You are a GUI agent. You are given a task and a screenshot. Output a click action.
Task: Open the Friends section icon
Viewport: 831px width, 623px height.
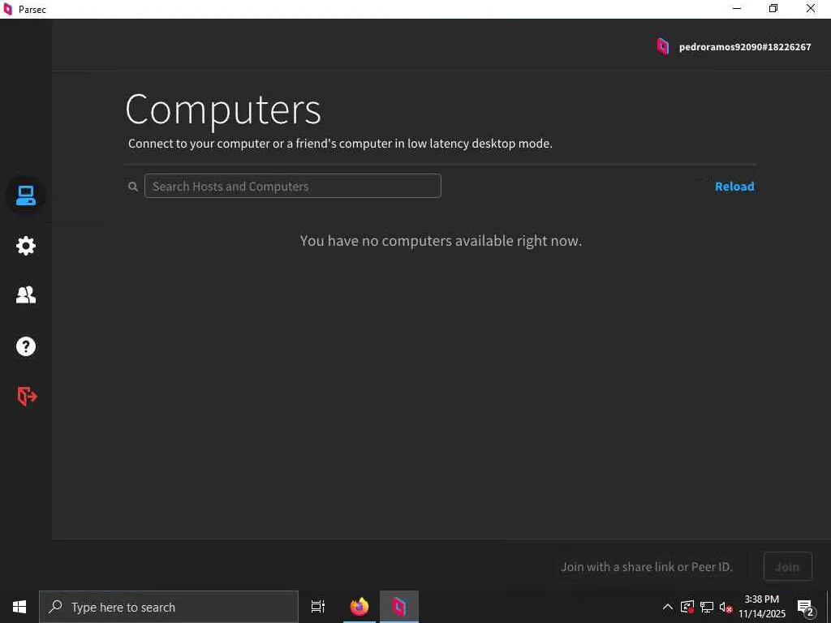click(x=25, y=294)
